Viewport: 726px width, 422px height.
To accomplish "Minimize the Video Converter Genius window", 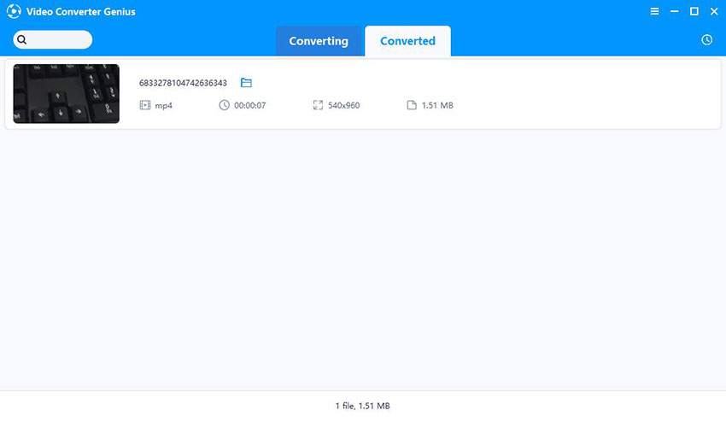I will click(x=674, y=11).
